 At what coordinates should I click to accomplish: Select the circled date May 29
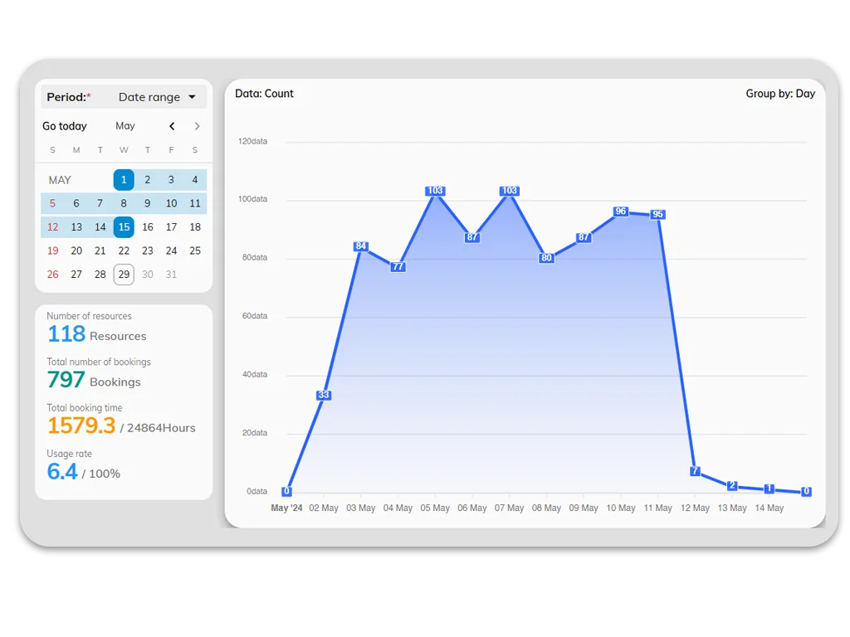124,274
